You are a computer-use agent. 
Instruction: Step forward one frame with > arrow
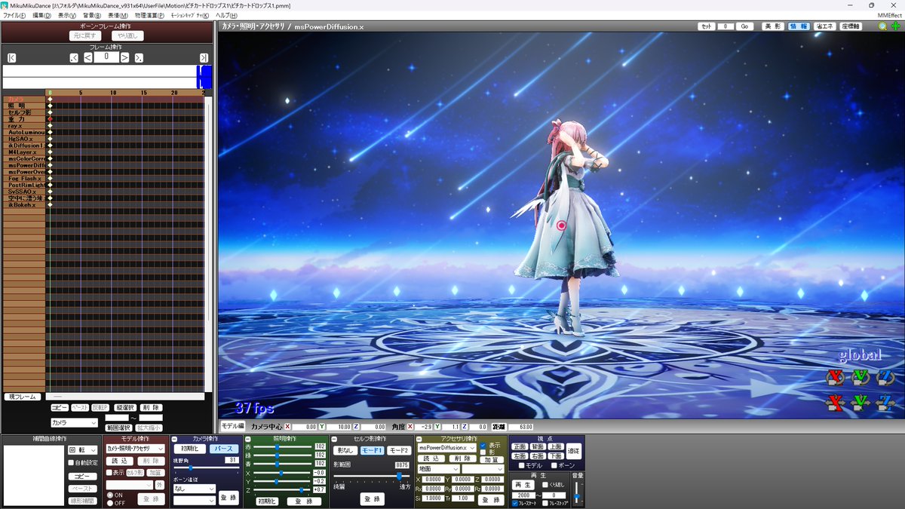(x=124, y=57)
